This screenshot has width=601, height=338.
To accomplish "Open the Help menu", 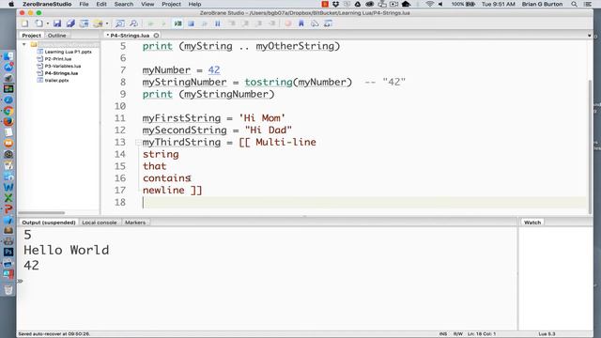I will click(194, 4).
